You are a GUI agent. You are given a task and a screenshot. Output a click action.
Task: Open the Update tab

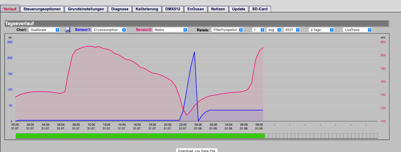click(x=239, y=9)
